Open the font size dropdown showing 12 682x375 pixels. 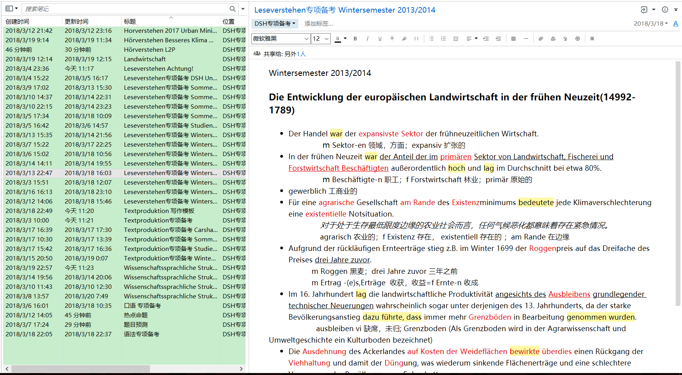pos(320,39)
